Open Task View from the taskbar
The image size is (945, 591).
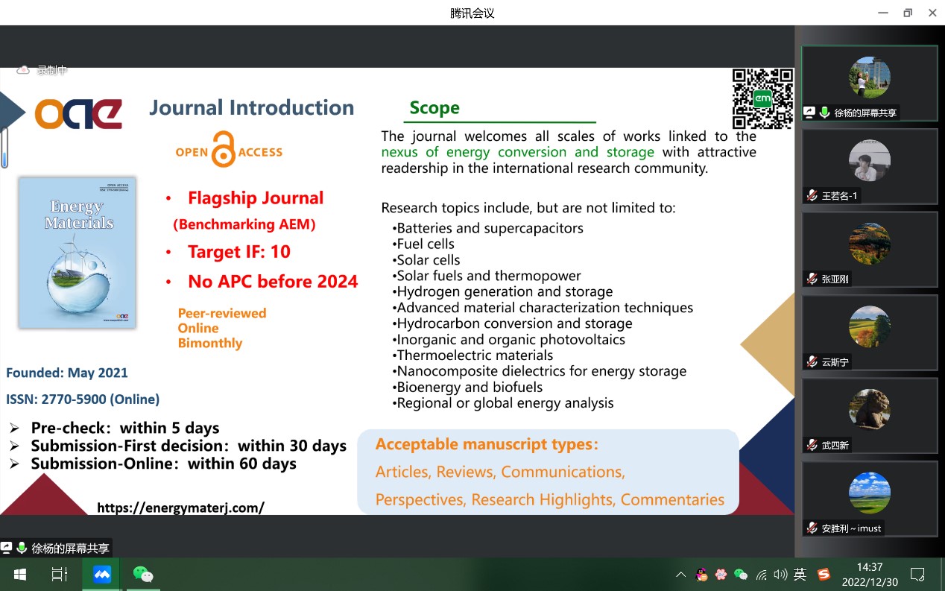(x=60, y=575)
